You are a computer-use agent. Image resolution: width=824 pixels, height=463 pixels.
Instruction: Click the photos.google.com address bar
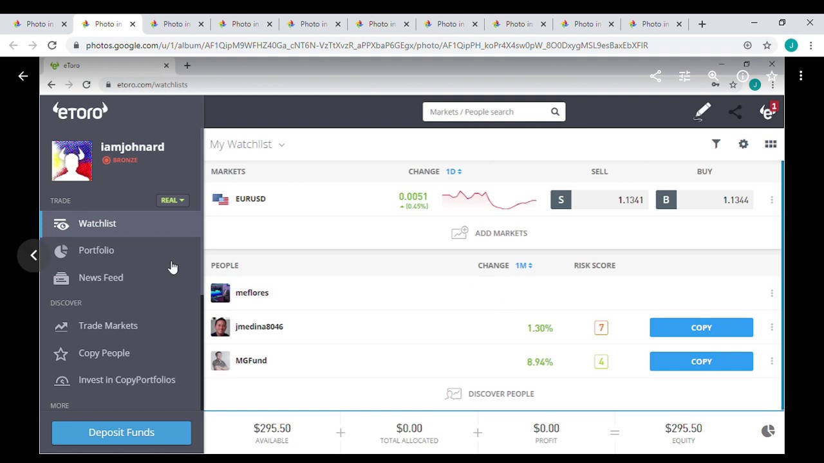pos(406,45)
